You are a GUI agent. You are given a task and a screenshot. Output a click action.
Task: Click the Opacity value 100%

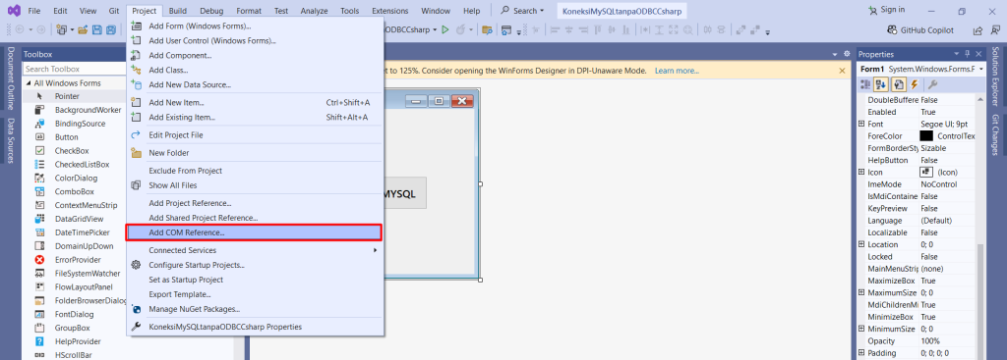tap(930, 340)
